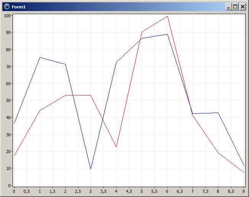Click the red line dip at x=4

coord(116,147)
